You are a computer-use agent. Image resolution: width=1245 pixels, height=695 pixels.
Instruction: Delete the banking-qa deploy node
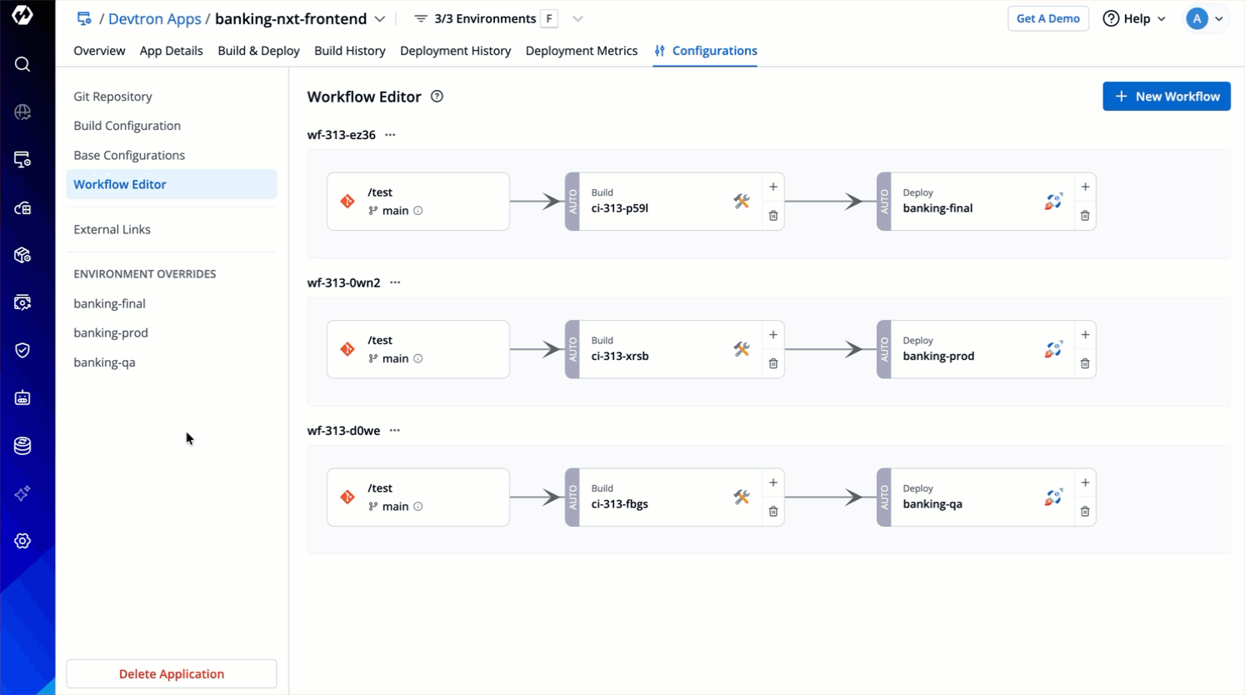(1085, 512)
